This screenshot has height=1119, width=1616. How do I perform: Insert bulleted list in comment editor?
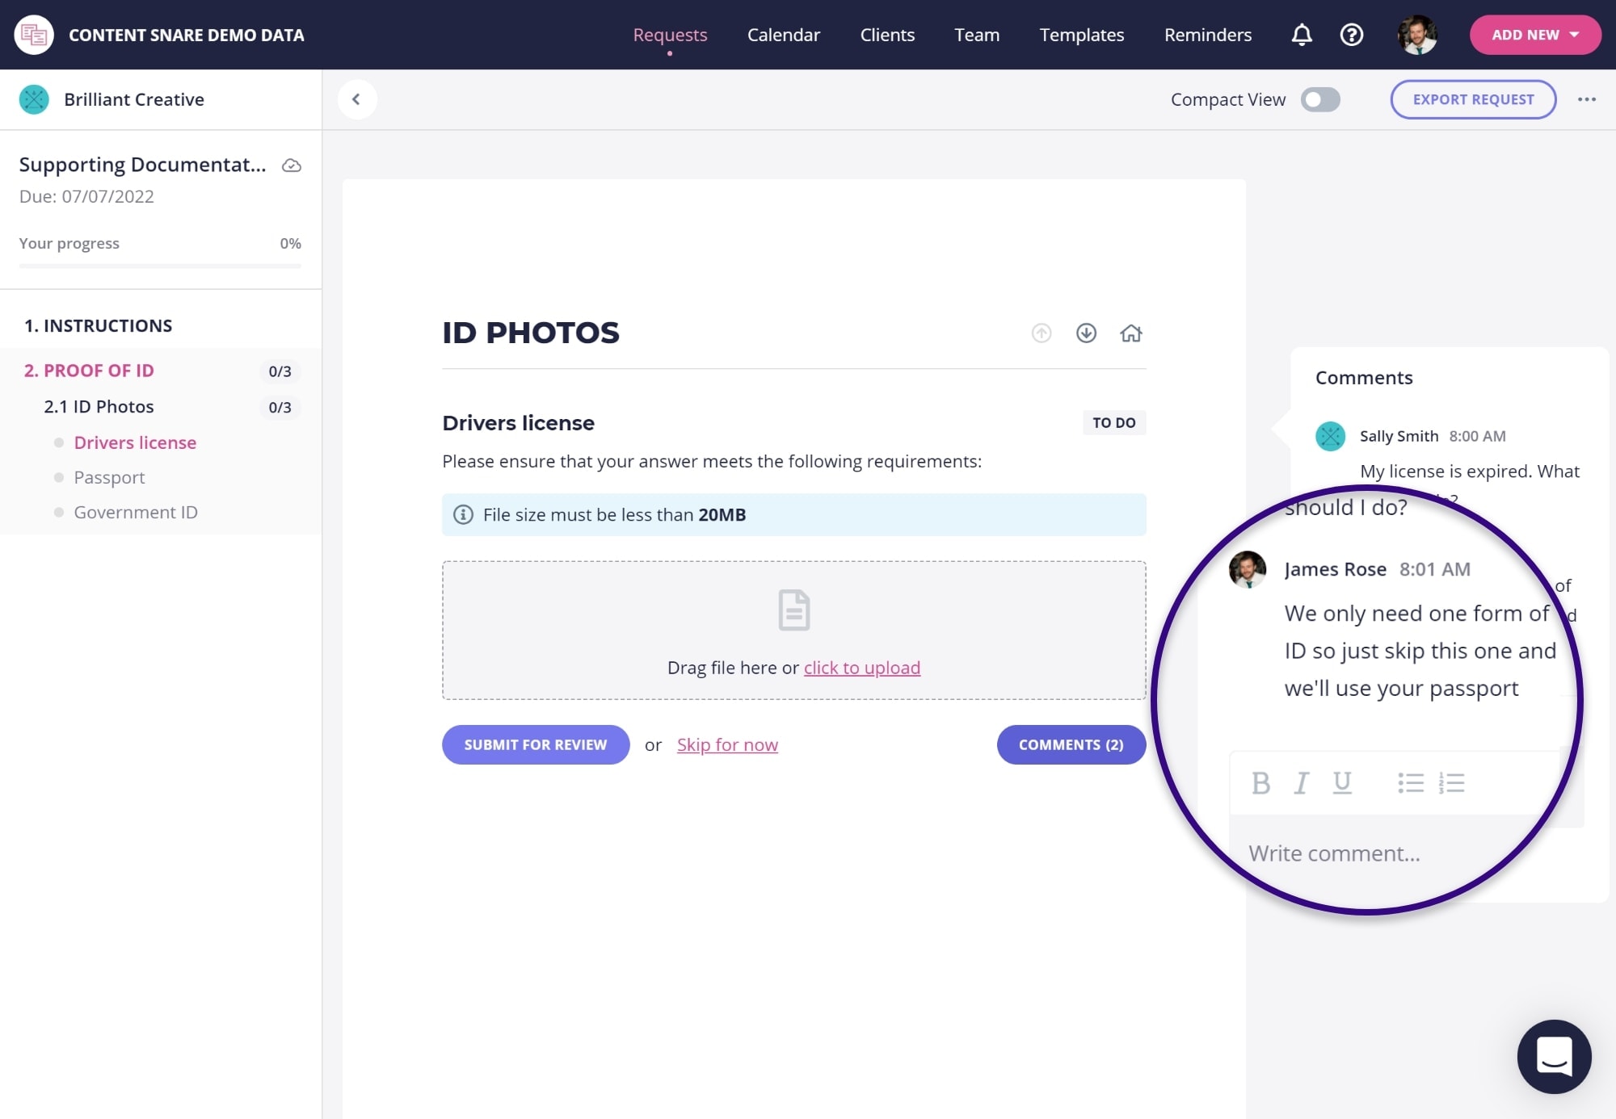click(x=1411, y=782)
